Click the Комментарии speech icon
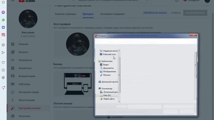The image size is (214, 120). coord(13,76)
